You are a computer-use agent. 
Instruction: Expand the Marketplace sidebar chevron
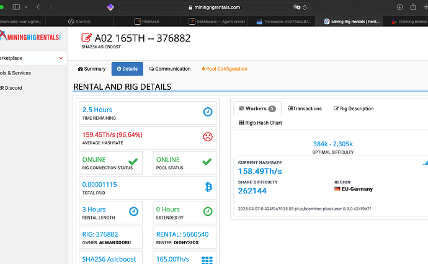tap(61, 58)
